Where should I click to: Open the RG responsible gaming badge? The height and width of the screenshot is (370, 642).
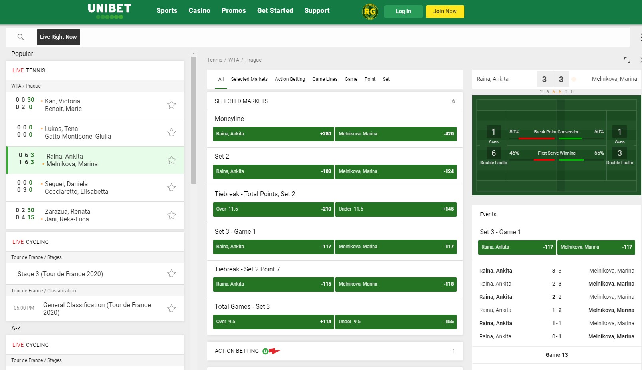click(370, 12)
